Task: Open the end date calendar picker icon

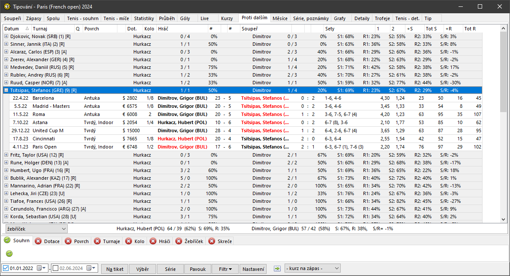Action: [90, 268]
